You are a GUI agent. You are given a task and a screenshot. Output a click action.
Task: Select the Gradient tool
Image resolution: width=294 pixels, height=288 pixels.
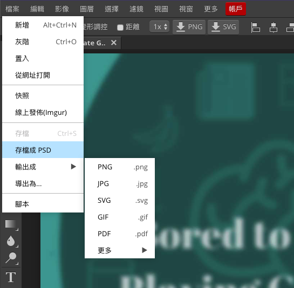(x=11, y=225)
